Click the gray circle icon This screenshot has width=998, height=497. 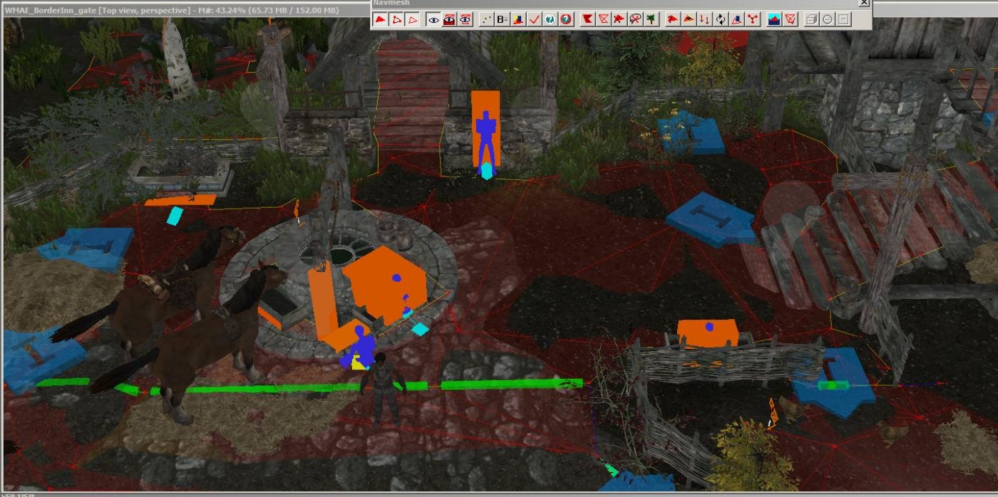click(x=828, y=20)
